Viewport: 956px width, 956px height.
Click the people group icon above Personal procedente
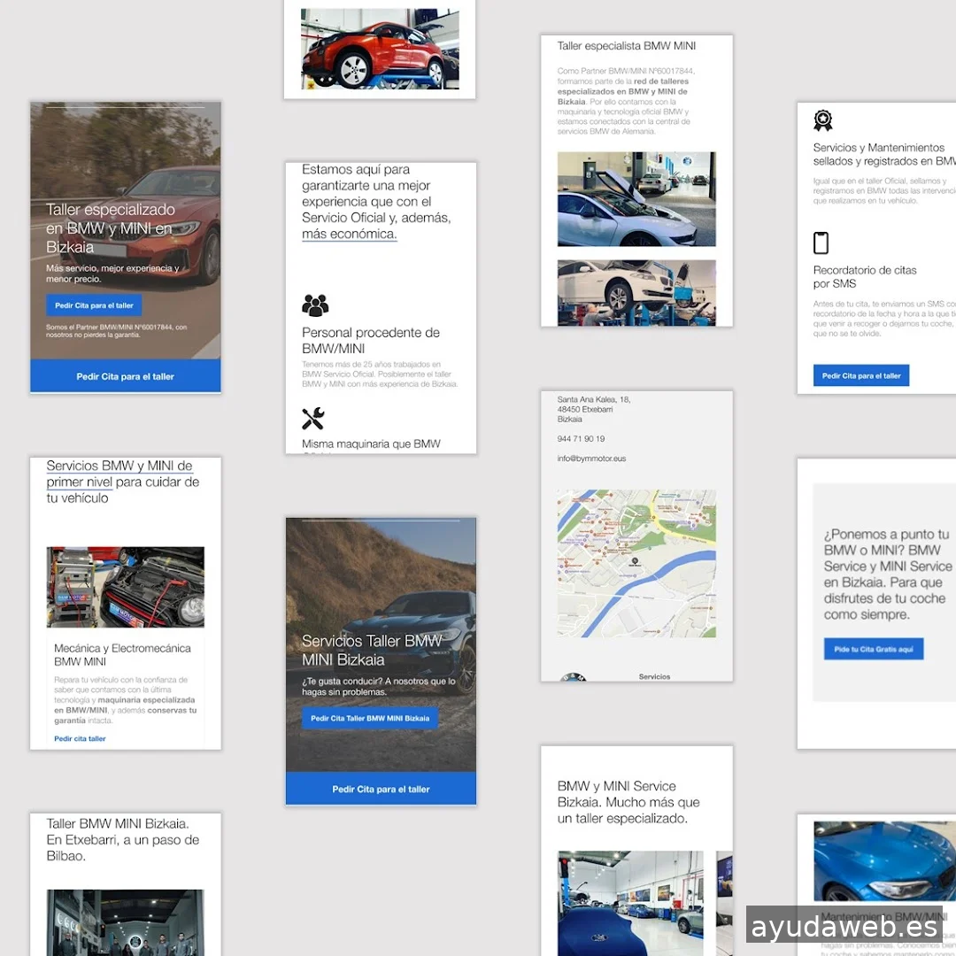[x=315, y=305]
